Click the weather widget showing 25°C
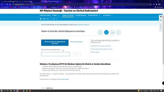This screenshot has height=92, width=164. pos(143,91)
